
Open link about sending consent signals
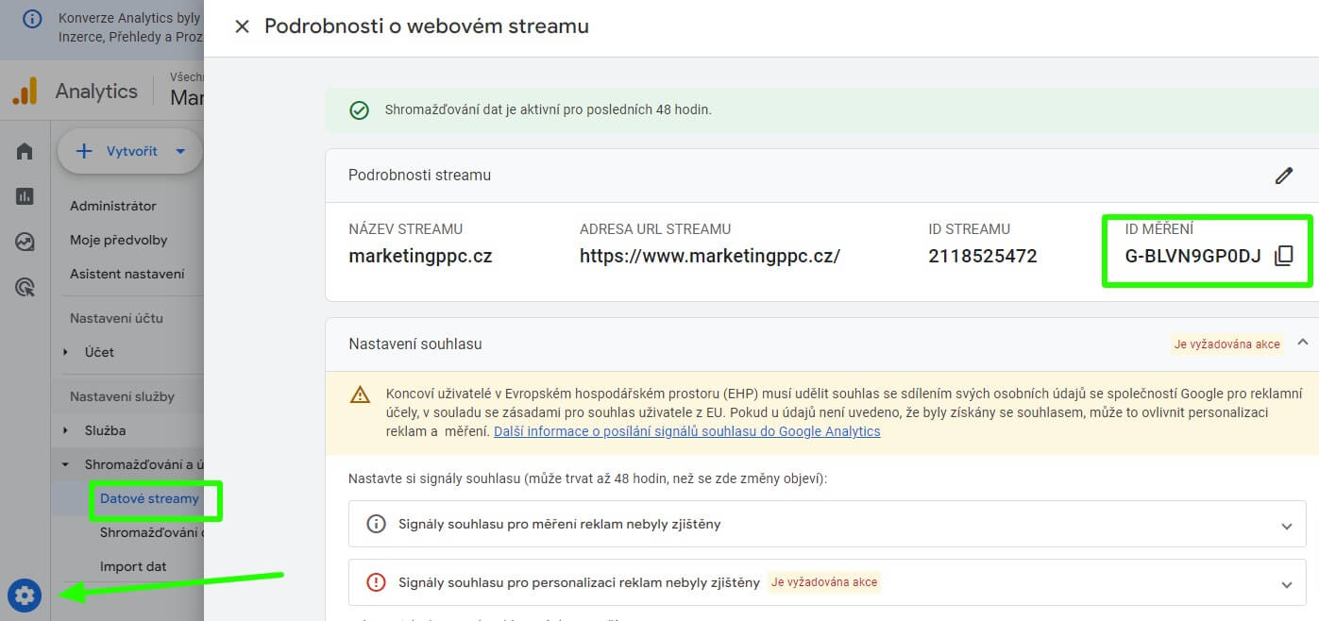(686, 431)
